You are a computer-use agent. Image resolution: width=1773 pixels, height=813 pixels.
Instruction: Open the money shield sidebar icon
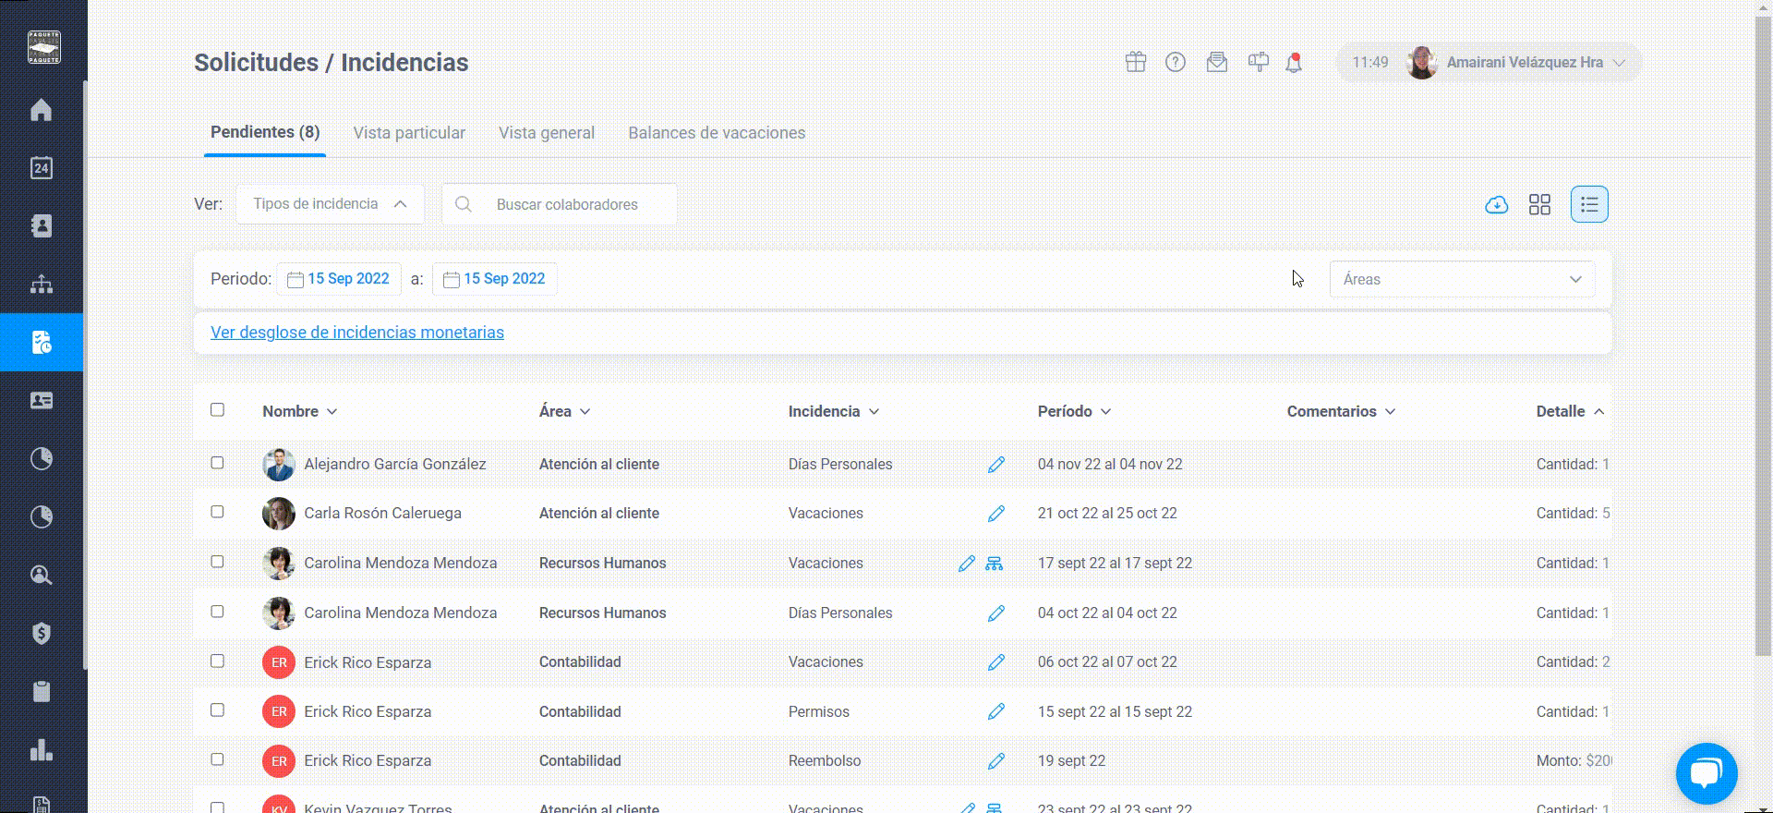pos(41,634)
